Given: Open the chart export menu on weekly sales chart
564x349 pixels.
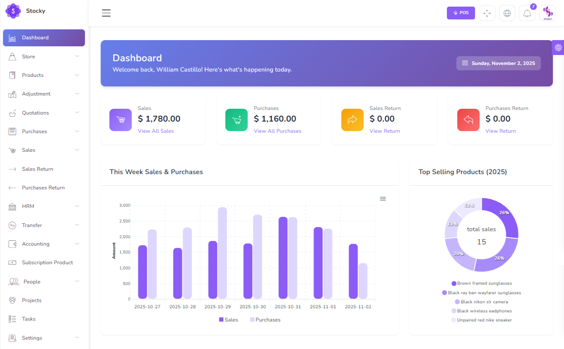Looking at the screenshot, I should coord(383,198).
